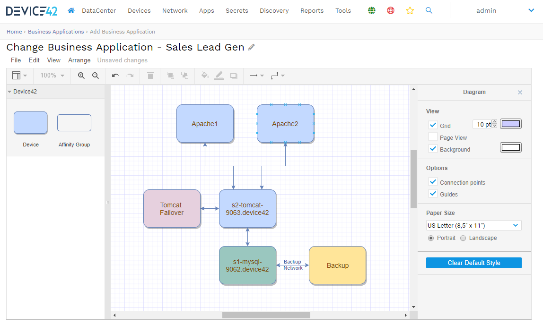The width and height of the screenshot is (543, 324).
Task: Select the Apache1 node
Action: pyautogui.click(x=205, y=124)
